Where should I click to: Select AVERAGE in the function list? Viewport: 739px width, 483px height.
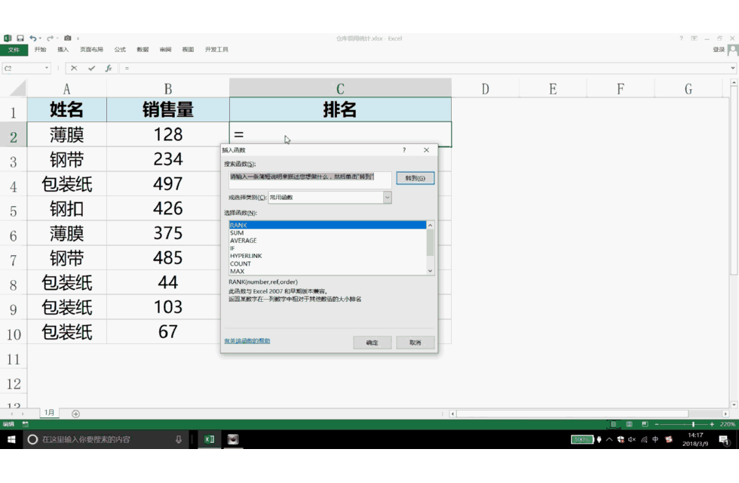(x=327, y=240)
